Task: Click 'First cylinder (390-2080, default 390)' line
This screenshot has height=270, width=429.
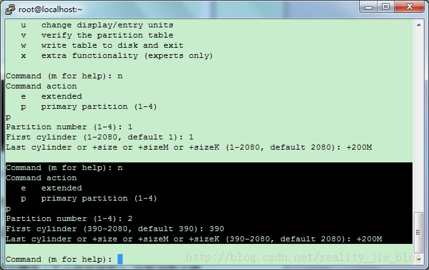Action: pos(115,229)
